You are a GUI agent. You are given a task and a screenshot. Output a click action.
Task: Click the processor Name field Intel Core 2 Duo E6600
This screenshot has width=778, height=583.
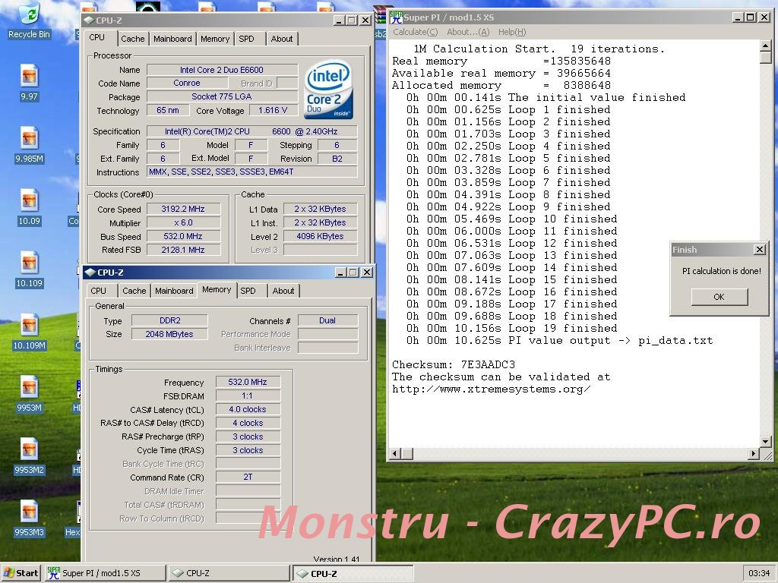222,70
